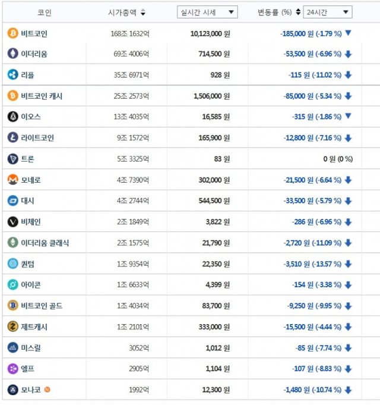Click the Ripple coin icon

click(x=12, y=74)
